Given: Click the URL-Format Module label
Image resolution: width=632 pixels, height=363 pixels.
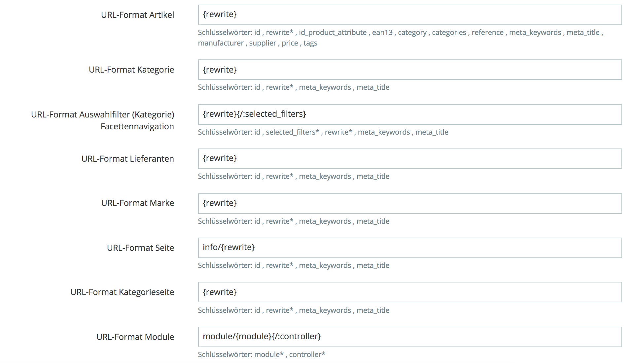Looking at the screenshot, I should pyautogui.click(x=135, y=337).
